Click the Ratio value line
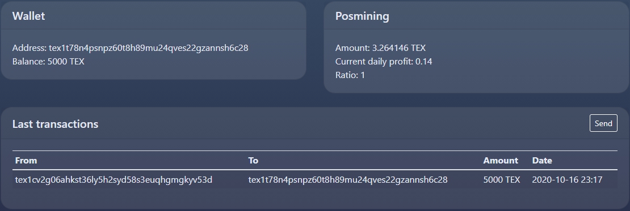 coord(350,75)
